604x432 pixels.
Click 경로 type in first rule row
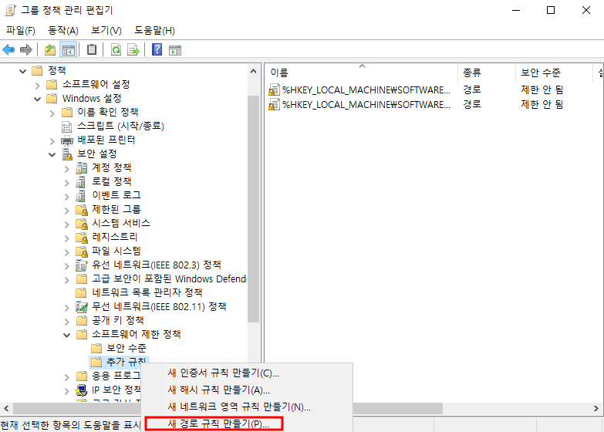[x=472, y=89]
